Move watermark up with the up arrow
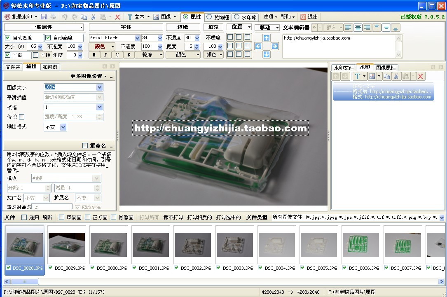The image size is (447, 297). click(266, 37)
